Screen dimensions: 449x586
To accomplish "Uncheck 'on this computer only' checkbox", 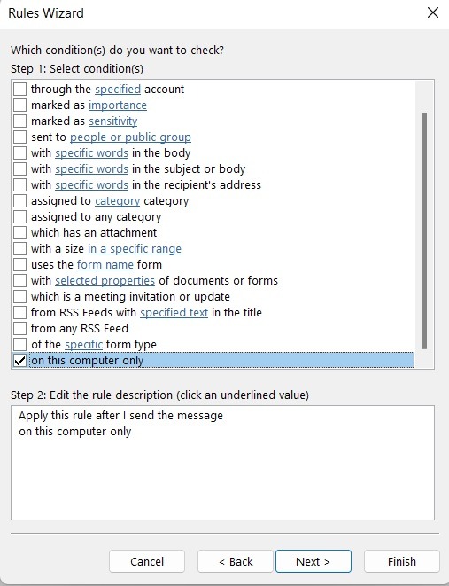I will pyautogui.click(x=19, y=360).
